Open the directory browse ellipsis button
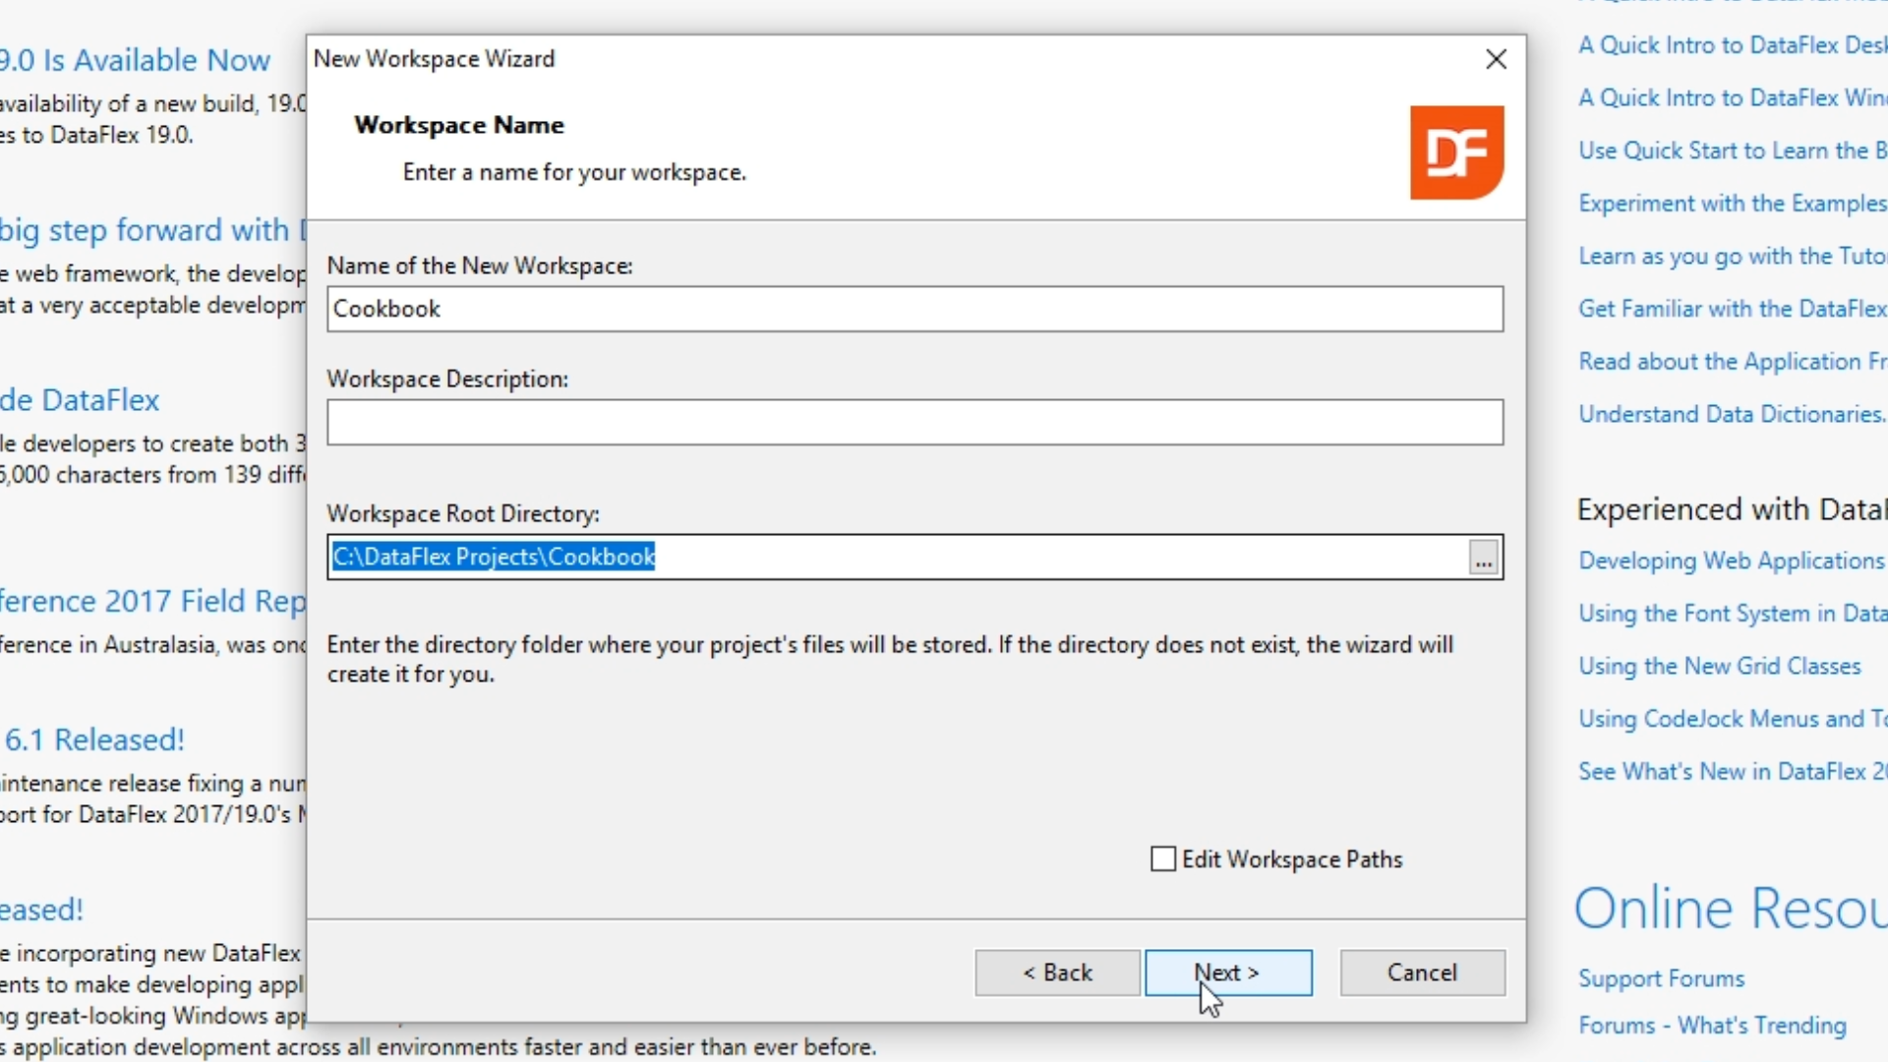 click(1483, 558)
